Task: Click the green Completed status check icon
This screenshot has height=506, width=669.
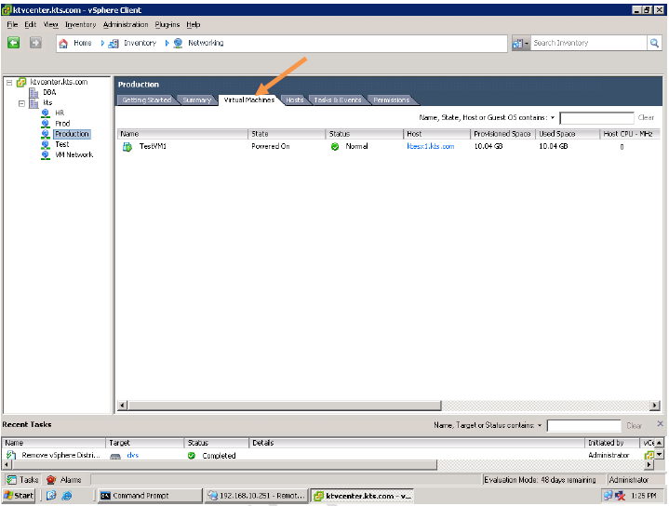Action: tap(192, 456)
